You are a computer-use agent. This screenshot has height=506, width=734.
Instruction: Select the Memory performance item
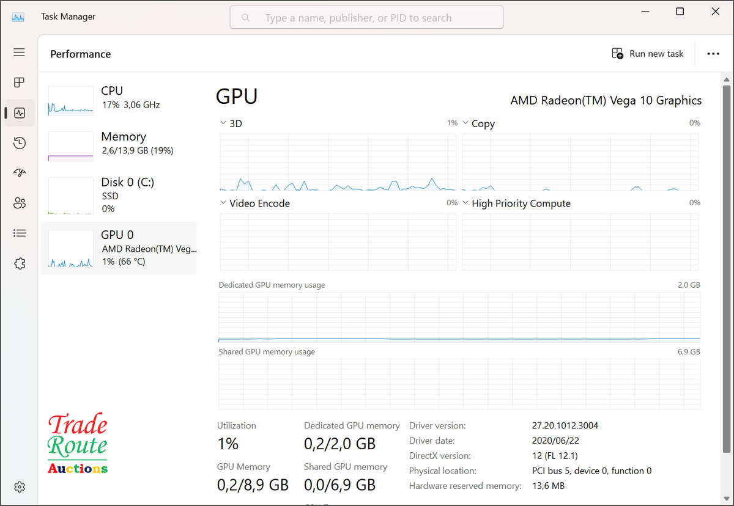click(119, 143)
